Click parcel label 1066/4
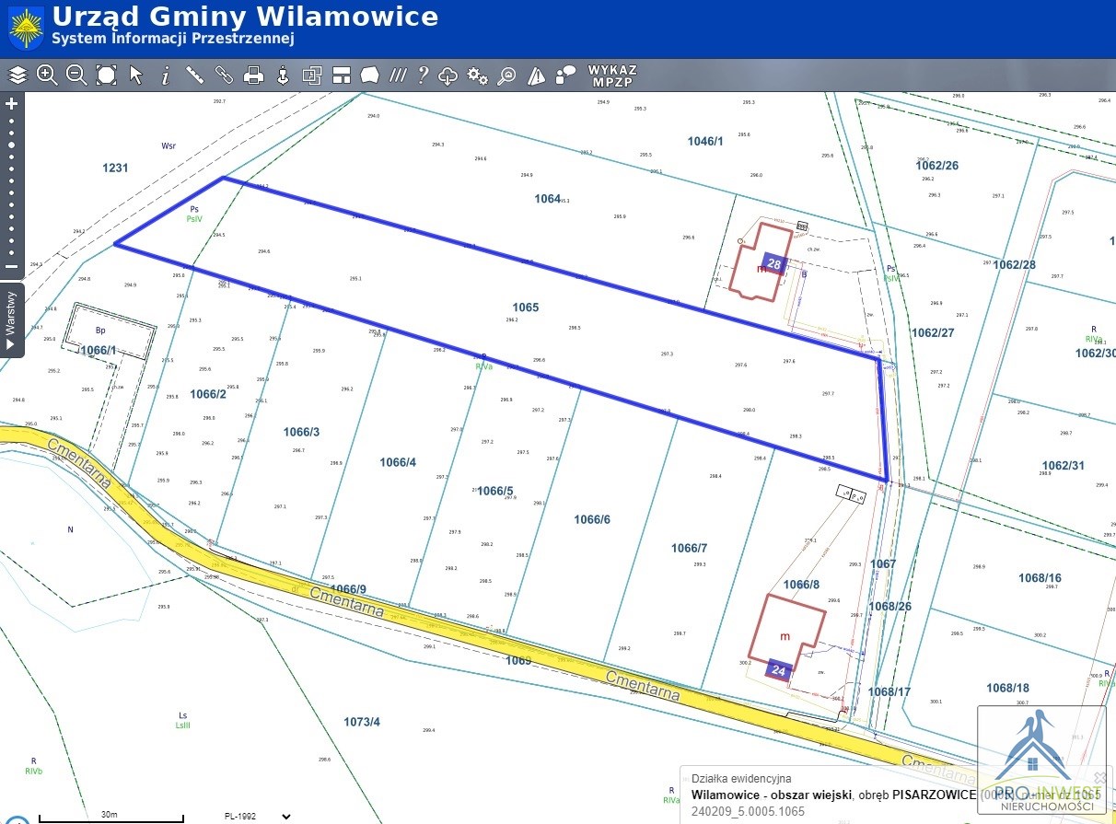Image resolution: width=1116 pixels, height=824 pixels. tap(398, 462)
